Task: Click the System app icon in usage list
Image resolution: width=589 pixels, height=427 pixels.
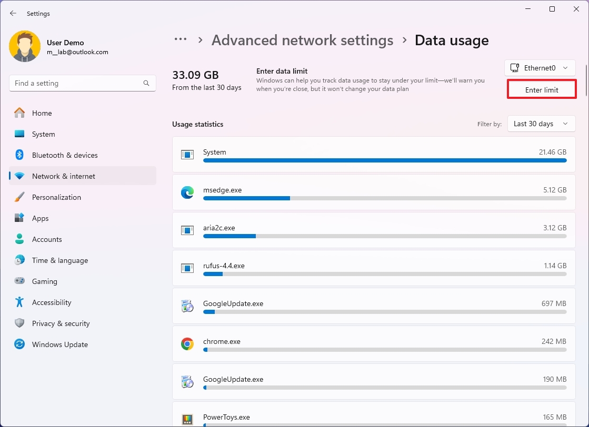Action: [x=187, y=155]
